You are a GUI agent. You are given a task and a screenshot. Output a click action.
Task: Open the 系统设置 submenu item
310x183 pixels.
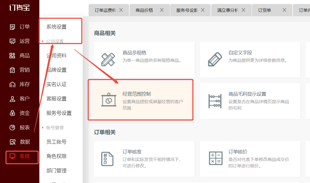[x=56, y=27]
